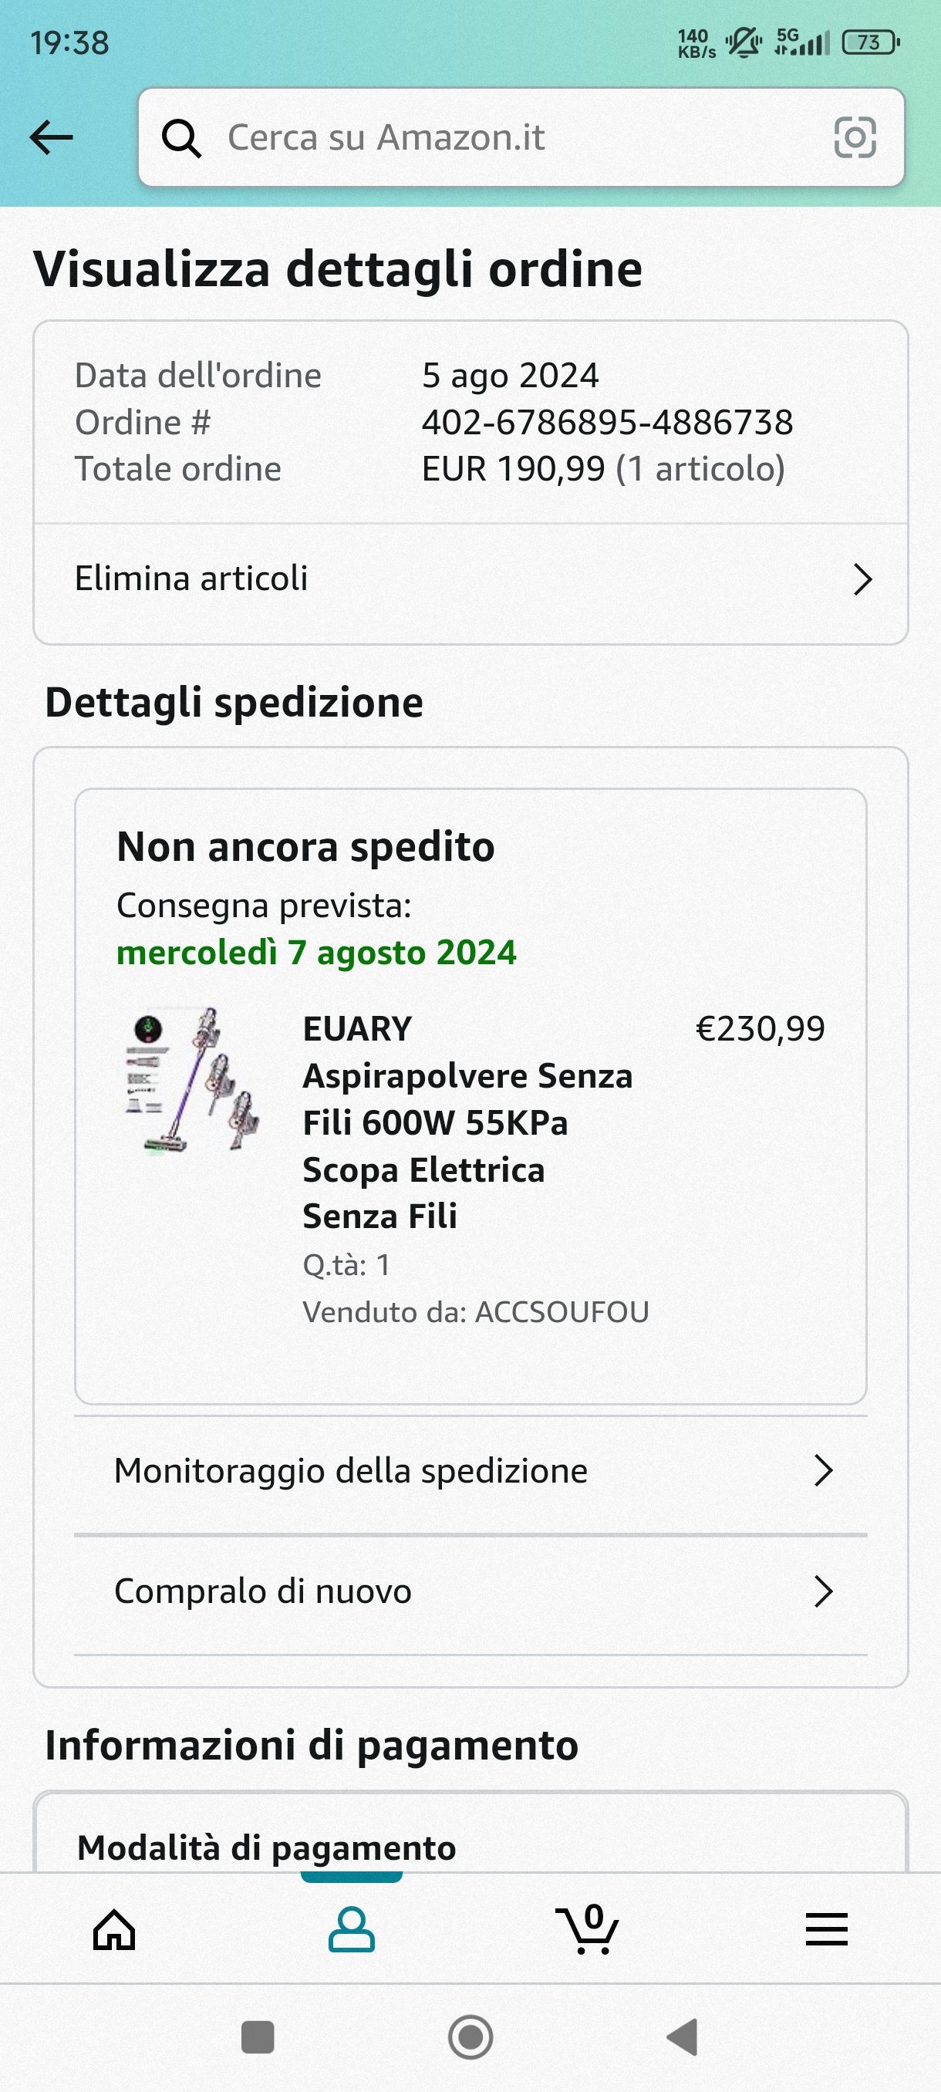
Task: Open Monitoraggio della spedizione chevron
Action: coord(823,1471)
